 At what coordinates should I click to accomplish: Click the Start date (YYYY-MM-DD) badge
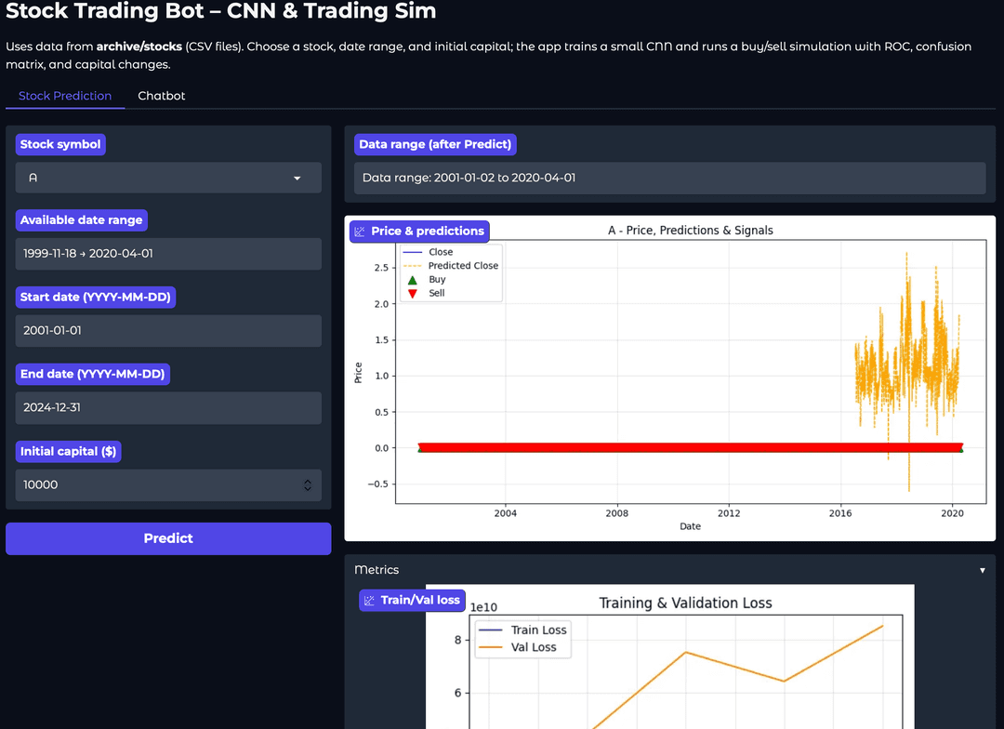point(93,297)
